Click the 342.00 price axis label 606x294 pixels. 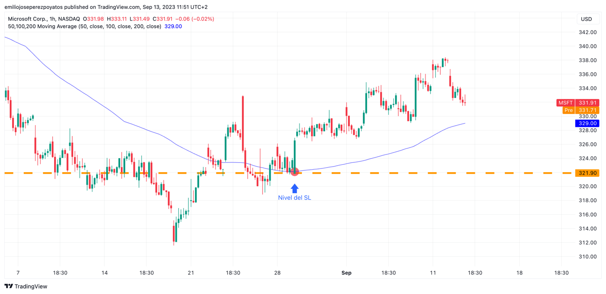587,32
